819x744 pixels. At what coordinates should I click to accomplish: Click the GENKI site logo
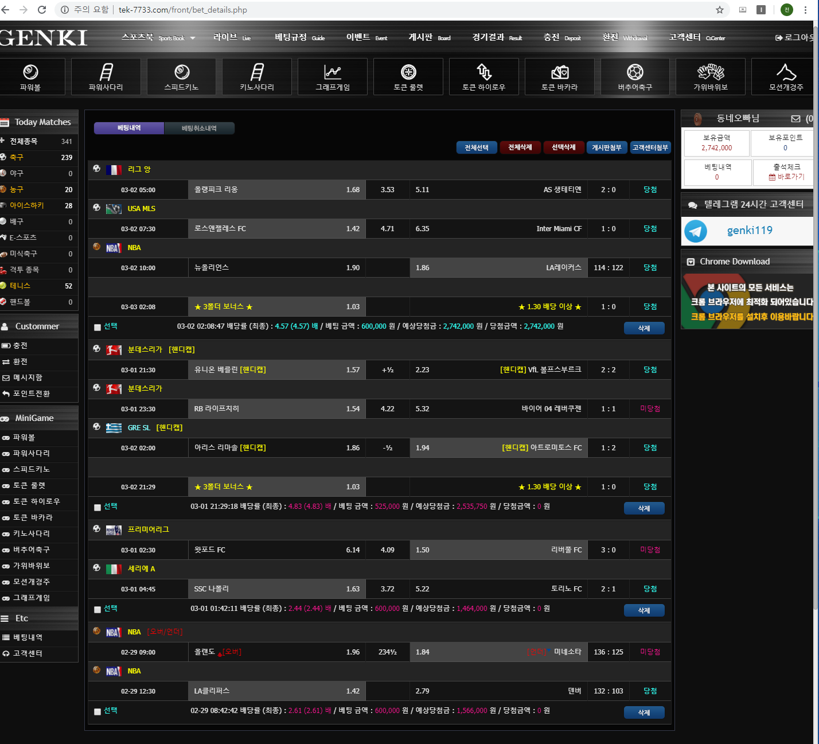coord(43,38)
